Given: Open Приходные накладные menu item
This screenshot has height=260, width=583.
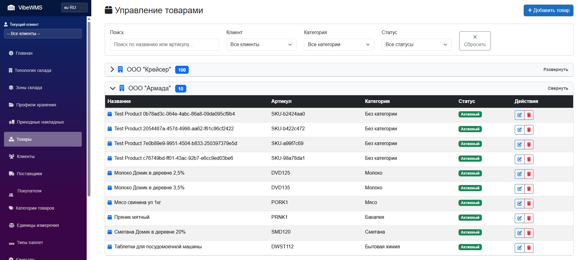Looking at the screenshot, I should point(40,122).
